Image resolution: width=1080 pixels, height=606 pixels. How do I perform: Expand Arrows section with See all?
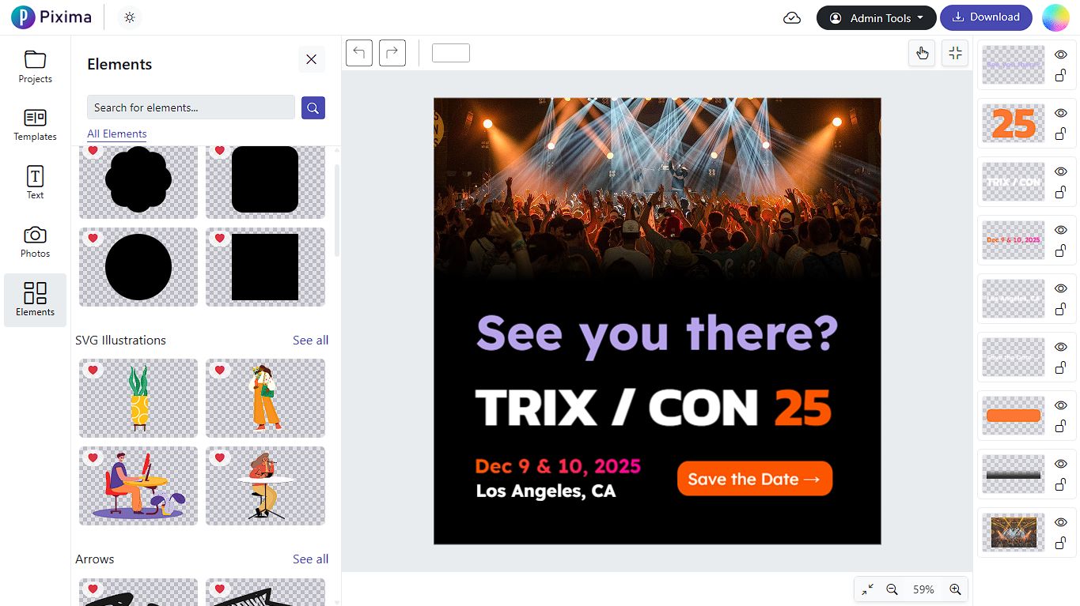(x=310, y=559)
